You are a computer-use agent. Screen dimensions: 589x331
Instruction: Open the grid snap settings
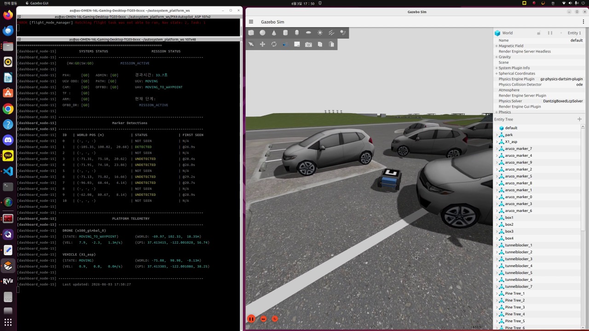pos(297,44)
